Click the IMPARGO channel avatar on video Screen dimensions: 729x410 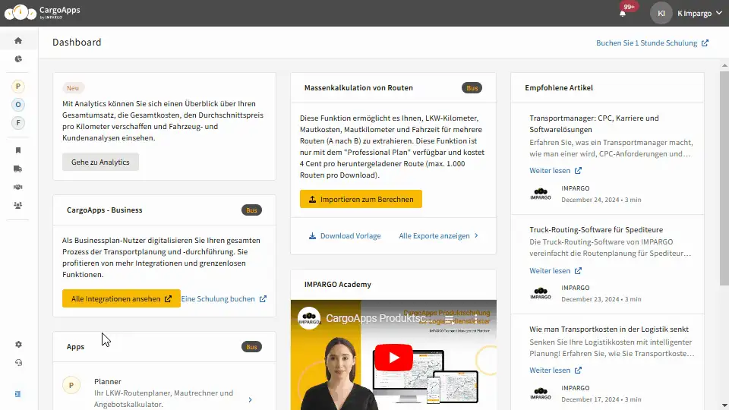tap(309, 318)
